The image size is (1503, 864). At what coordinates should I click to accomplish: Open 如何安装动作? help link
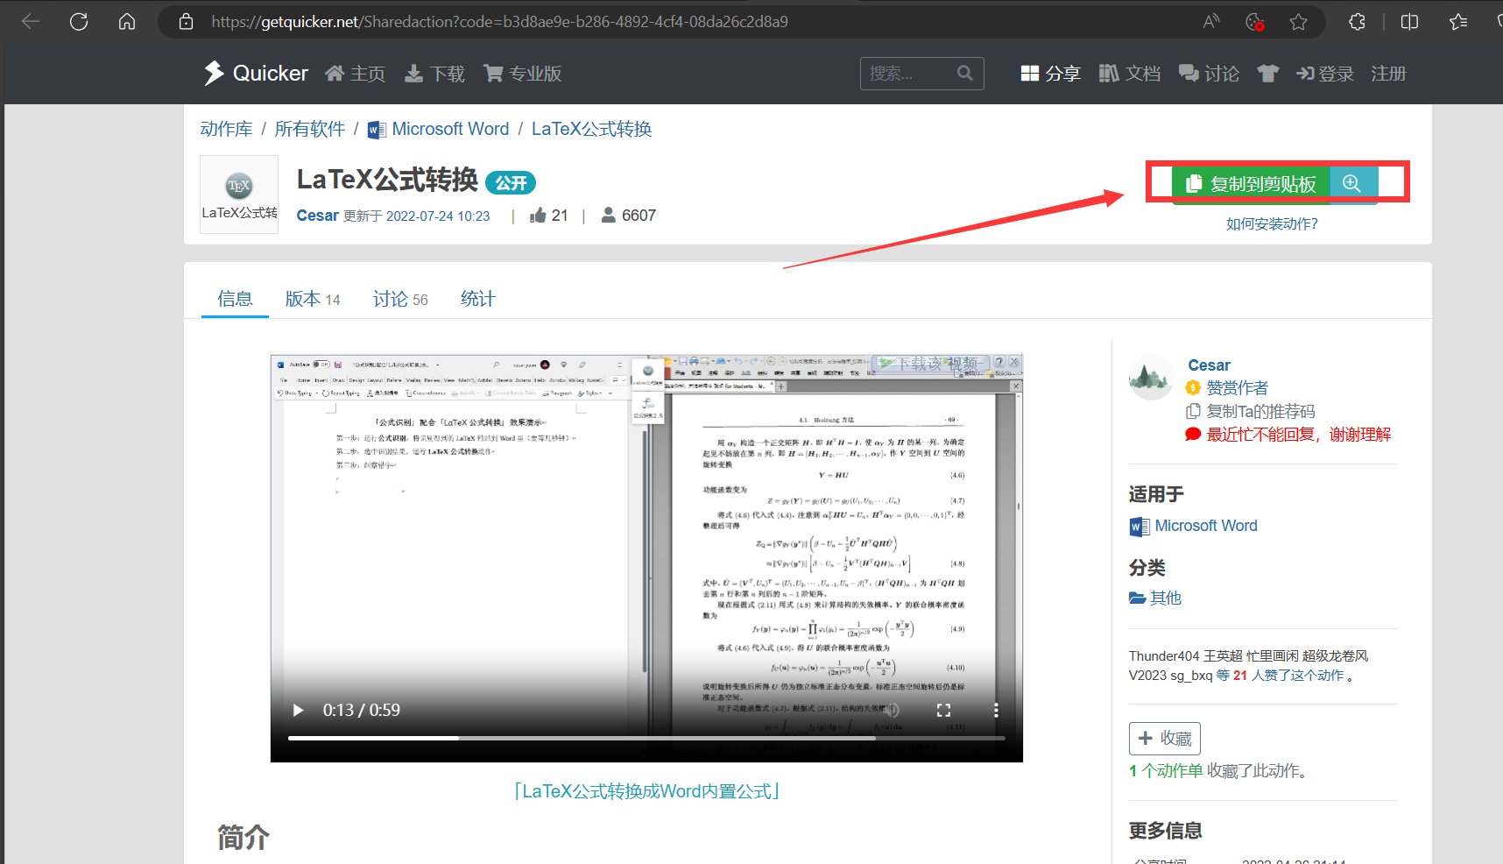1272,223
